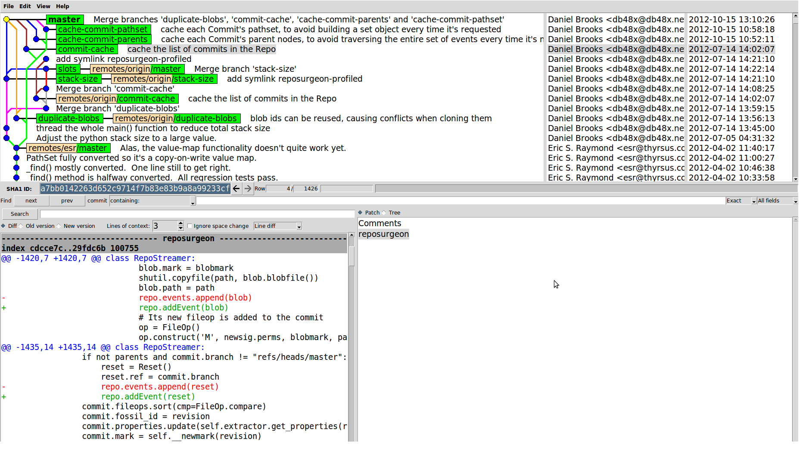
Task: Open the View menu
Action: pos(43,6)
